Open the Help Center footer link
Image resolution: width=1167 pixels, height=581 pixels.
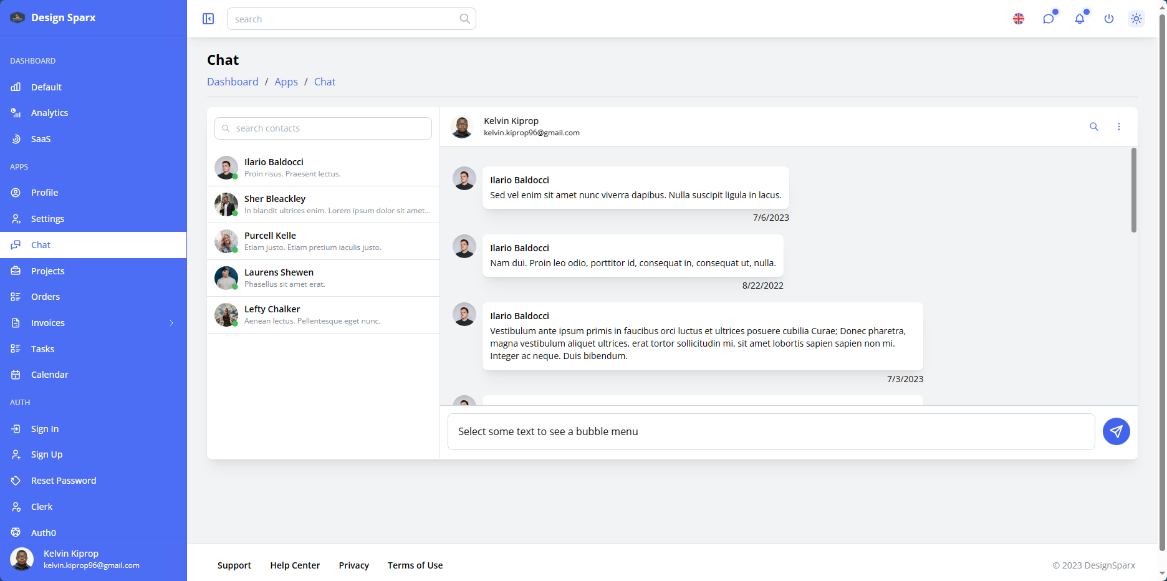[x=295, y=565]
